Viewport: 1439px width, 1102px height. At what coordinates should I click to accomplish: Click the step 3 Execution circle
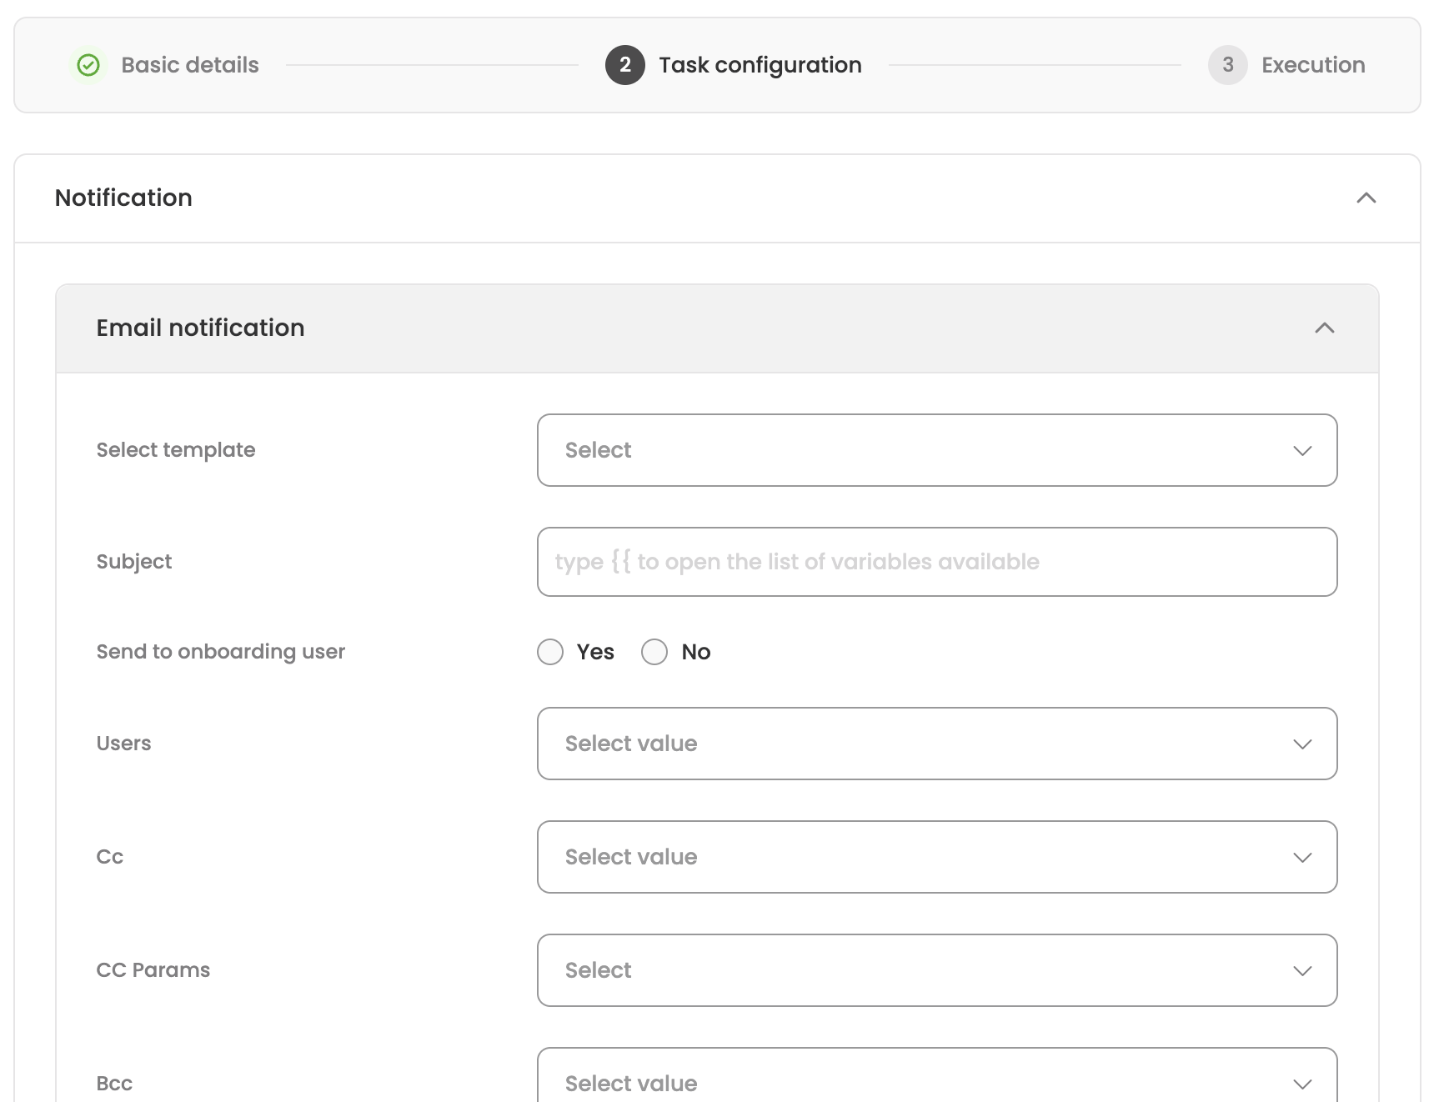[1227, 65]
